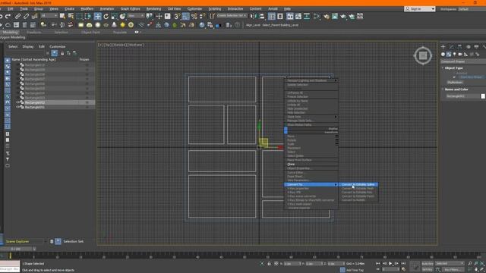Click the Select by Name icon

click(x=71, y=16)
